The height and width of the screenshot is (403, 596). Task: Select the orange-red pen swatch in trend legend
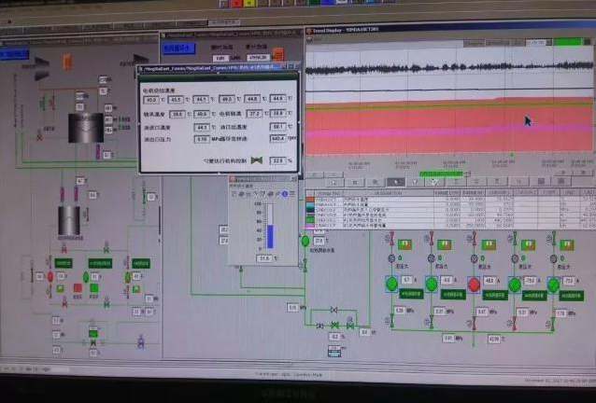(310, 200)
